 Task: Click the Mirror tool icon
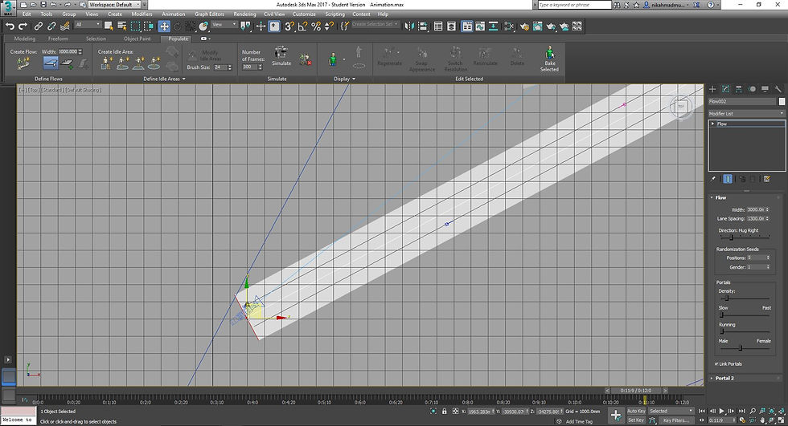409,26
